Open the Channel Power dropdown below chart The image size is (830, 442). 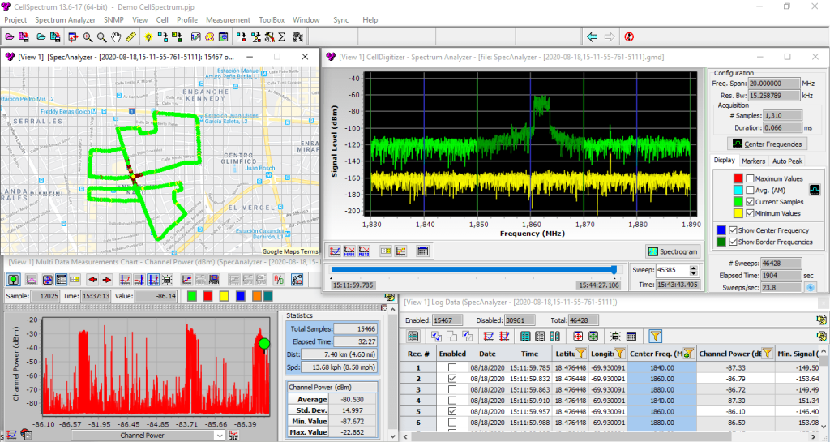[x=219, y=436]
